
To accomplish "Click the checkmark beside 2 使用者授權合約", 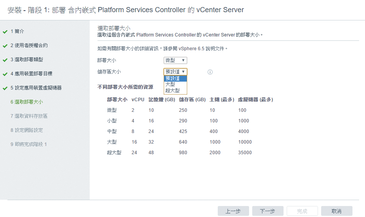I will (x=5, y=46).
